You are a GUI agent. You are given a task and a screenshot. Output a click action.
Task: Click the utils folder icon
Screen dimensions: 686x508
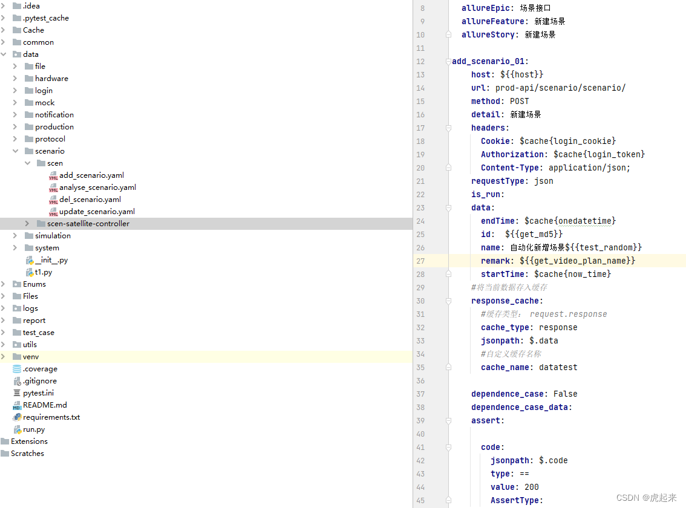coord(17,345)
